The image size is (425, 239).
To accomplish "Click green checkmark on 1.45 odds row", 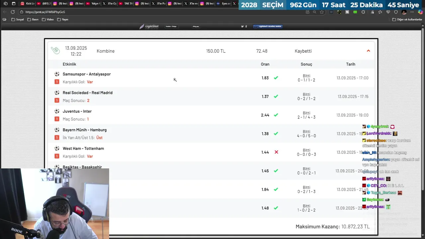I will pyautogui.click(x=276, y=171).
